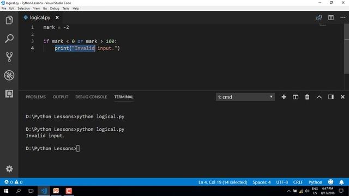Click 'Invalid input.' output in terminal

click(x=45, y=136)
